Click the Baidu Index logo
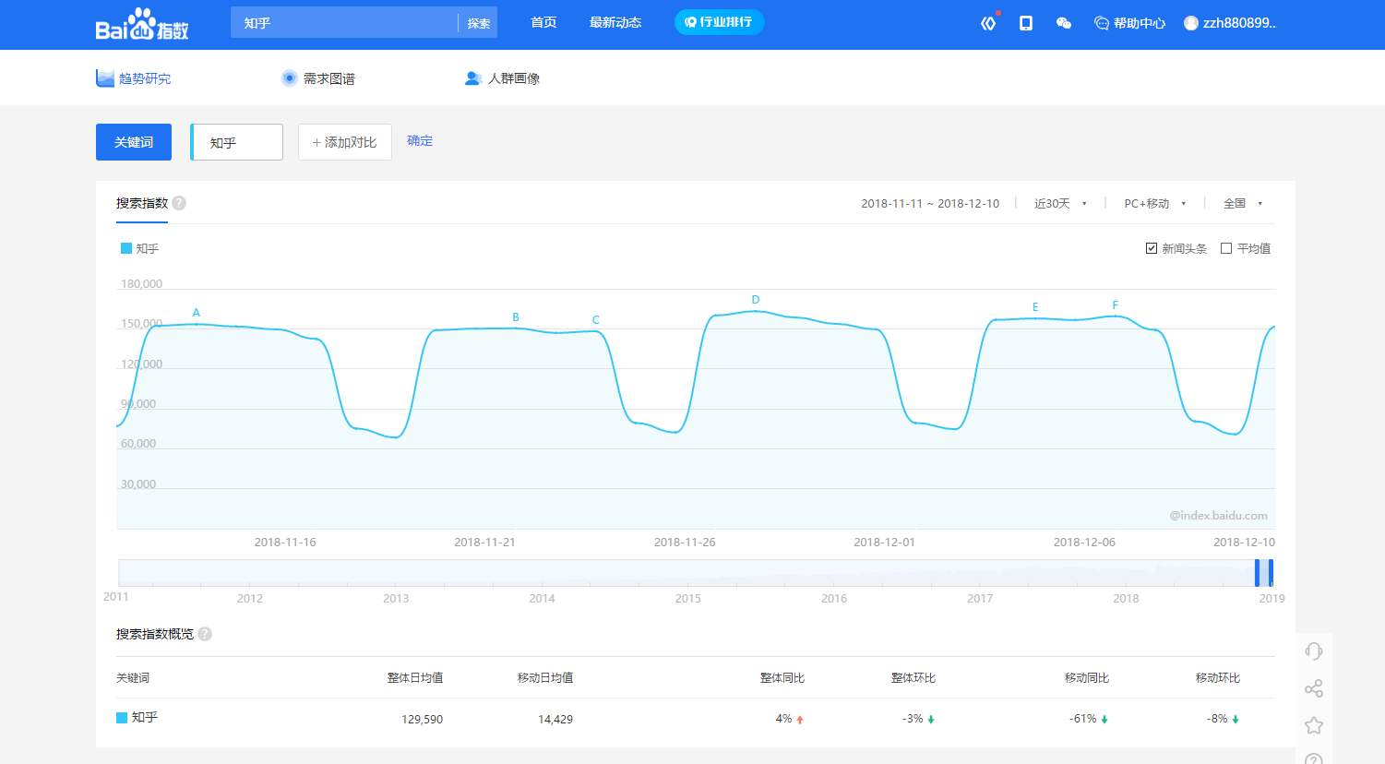Viewport: 1385px width, 764px height. pos(142,24)
